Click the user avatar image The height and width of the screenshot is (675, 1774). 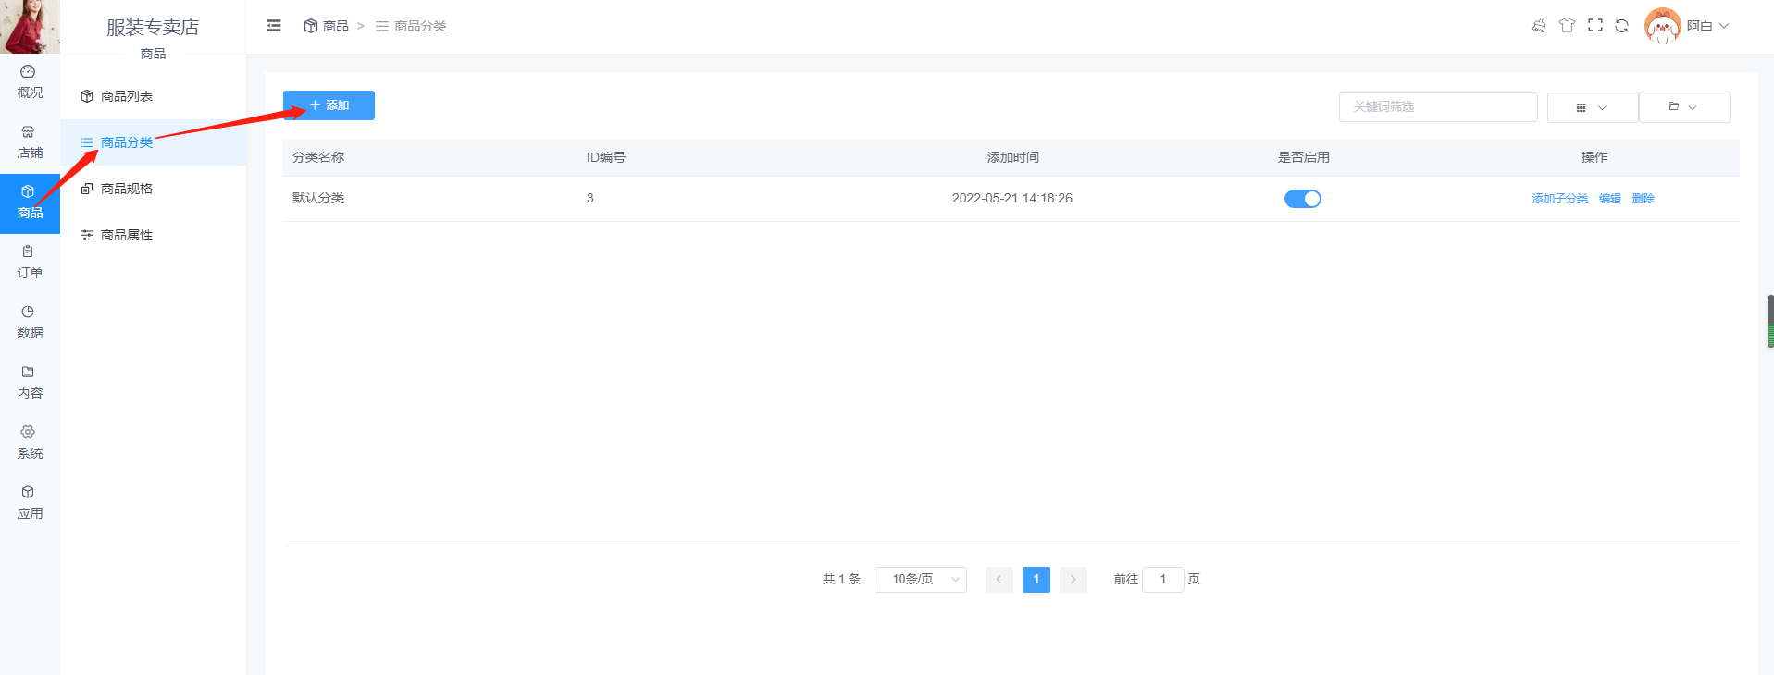[x=1662, y=26]
